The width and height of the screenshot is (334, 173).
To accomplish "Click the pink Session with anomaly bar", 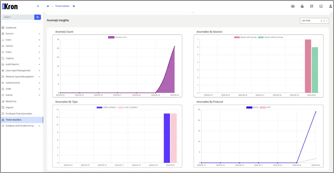I will pyautogui.click(x=308, y=66).
